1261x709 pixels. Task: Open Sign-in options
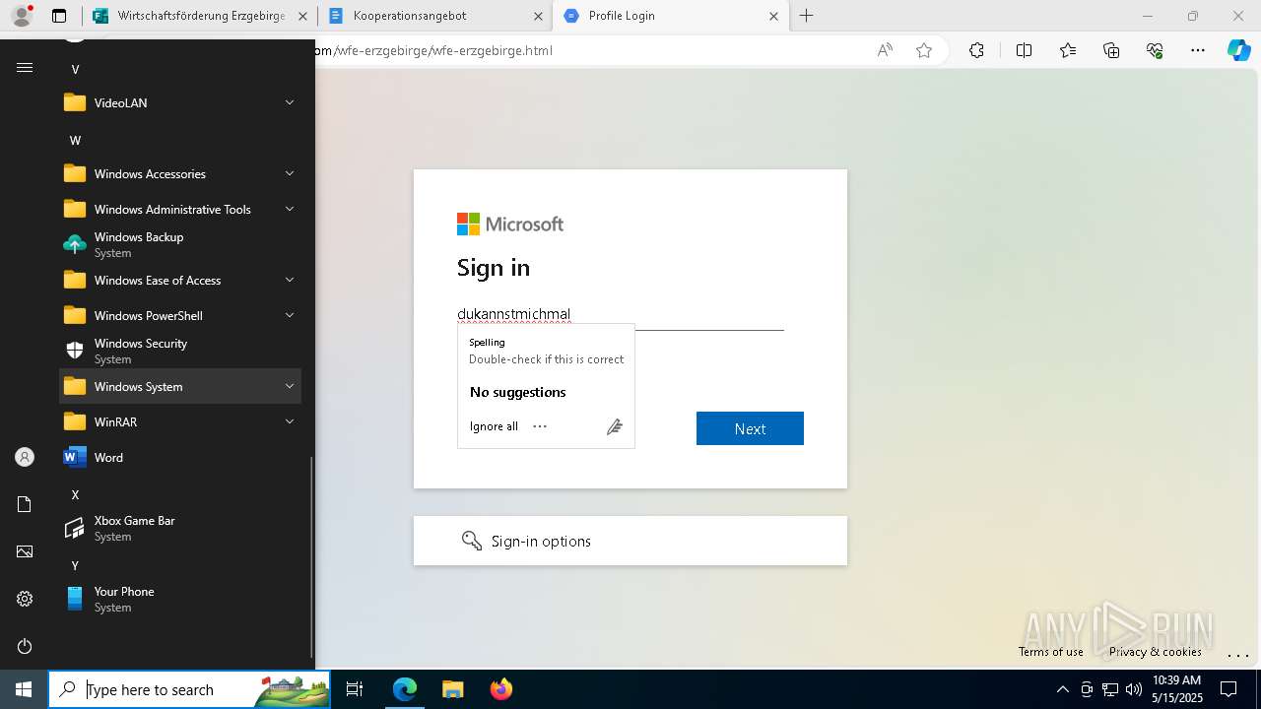(x=630, y=541)
